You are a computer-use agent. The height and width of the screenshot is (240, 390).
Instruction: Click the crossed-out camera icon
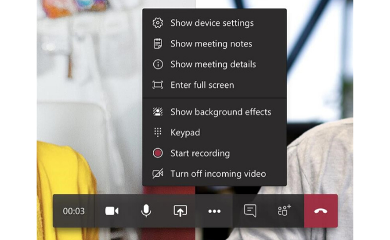(158, 173)
